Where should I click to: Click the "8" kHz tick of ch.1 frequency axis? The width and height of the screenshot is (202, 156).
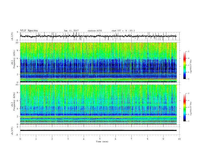[x=18, y=50]
